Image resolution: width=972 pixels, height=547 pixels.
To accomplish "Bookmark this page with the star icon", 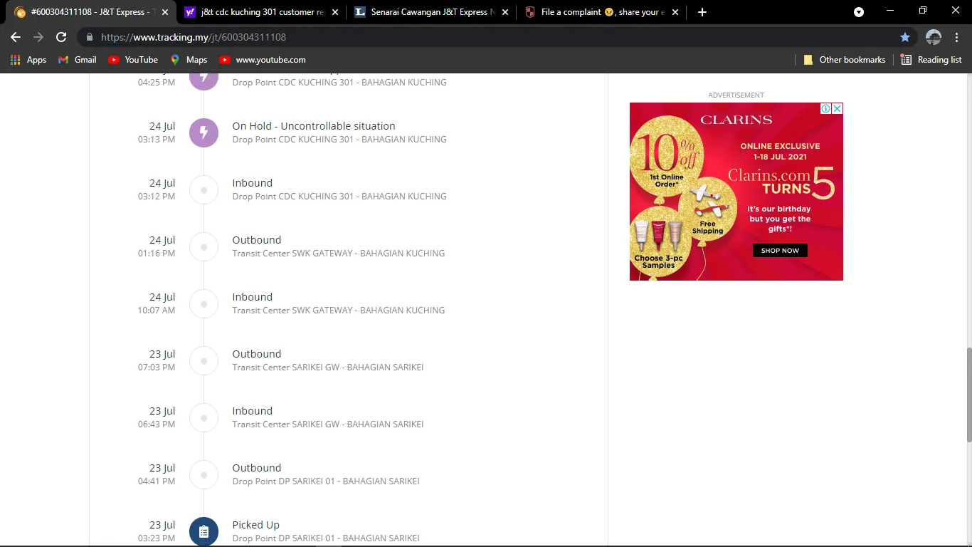I will [904, 37].
